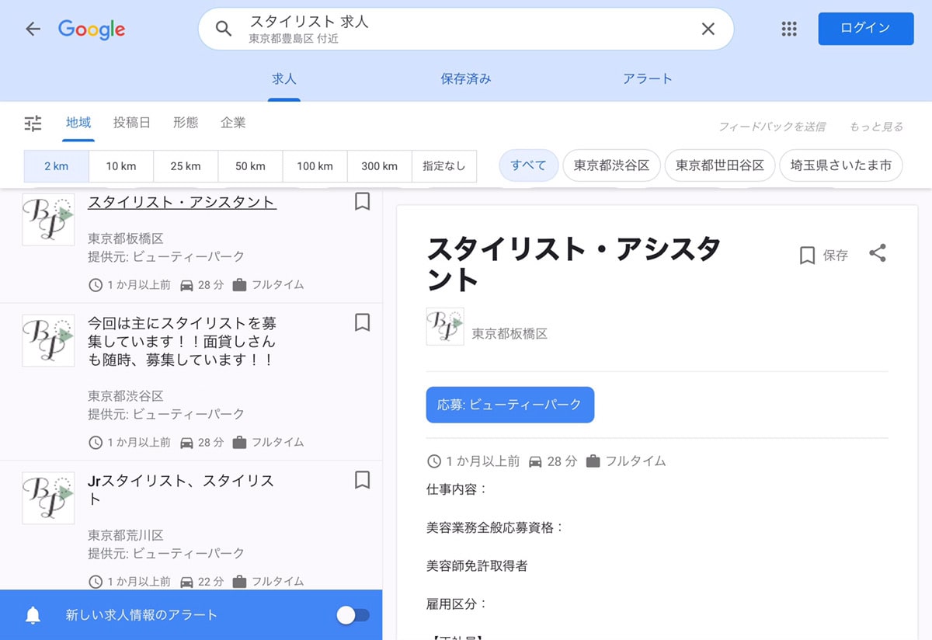Expand the 企業 filter
This screenshot has width=932, height=640.
tap(233, 123)
